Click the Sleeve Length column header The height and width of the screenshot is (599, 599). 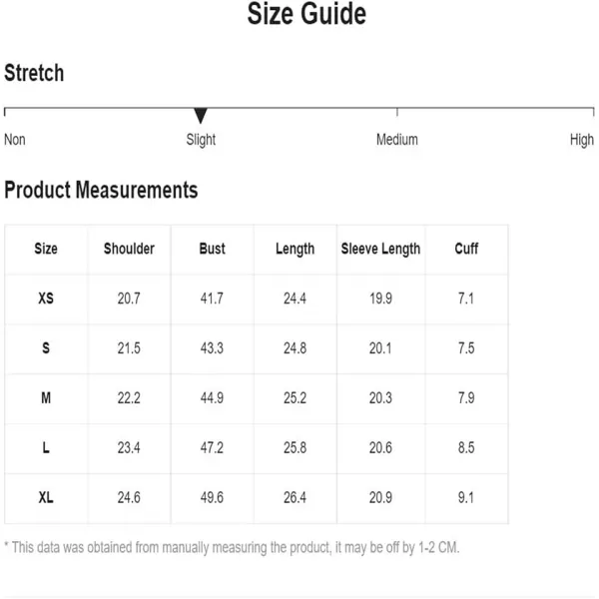(x=380, y=249)
